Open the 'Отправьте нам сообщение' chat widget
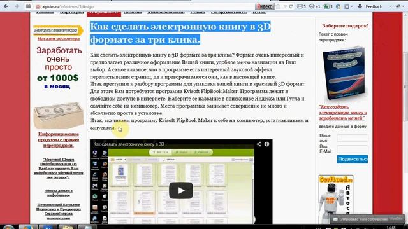Screen dimensions: 408x229 [367, 219]
